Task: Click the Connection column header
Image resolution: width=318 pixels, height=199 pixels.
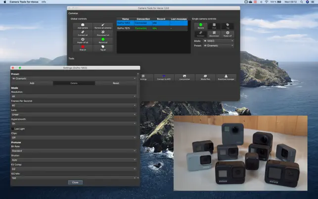Action: (143, 19)
